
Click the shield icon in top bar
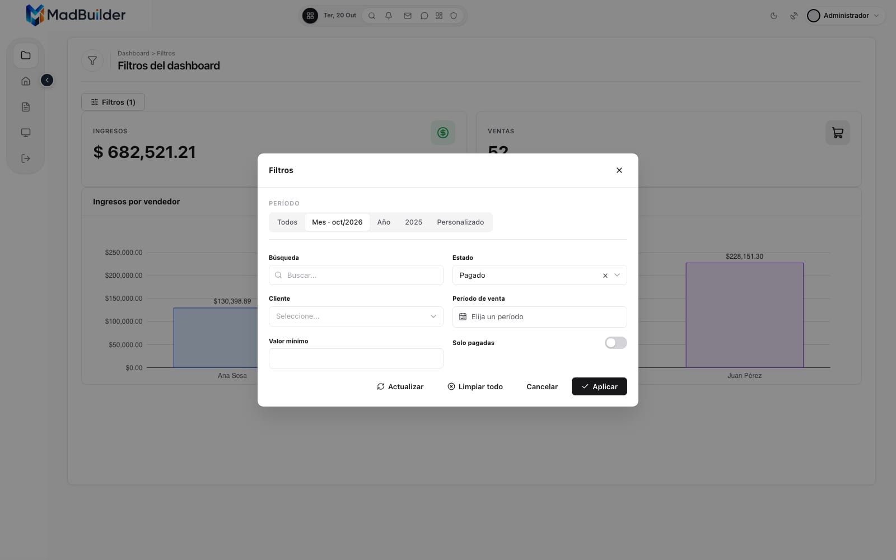tap(454, 16)
